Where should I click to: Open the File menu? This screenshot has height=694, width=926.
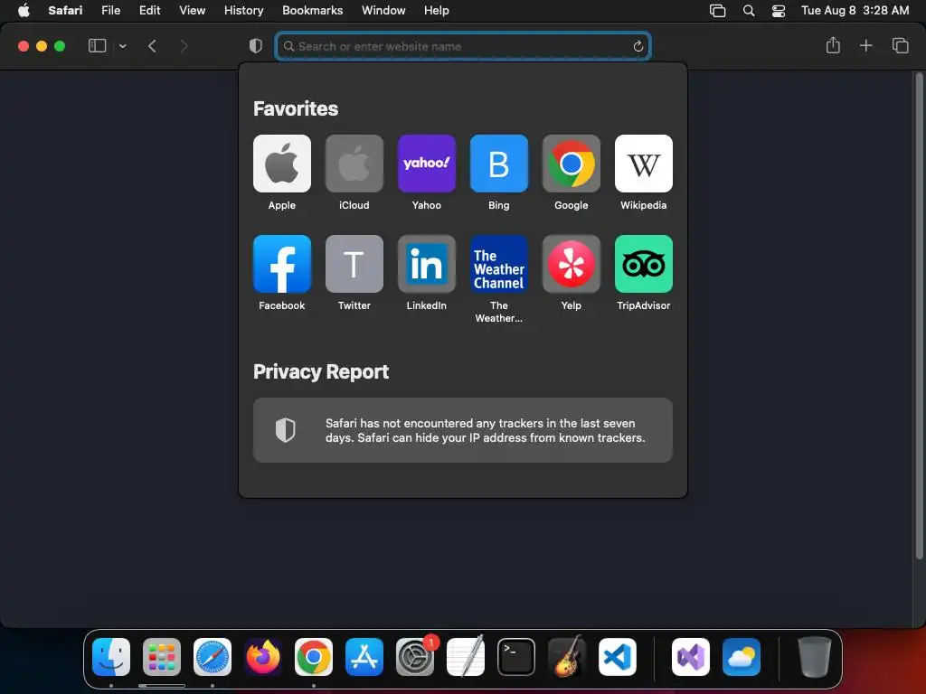(x=111, y=11)
